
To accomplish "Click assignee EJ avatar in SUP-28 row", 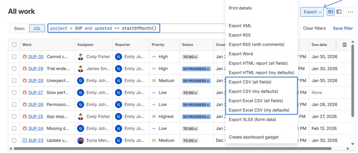I will (x=80, y=81).
